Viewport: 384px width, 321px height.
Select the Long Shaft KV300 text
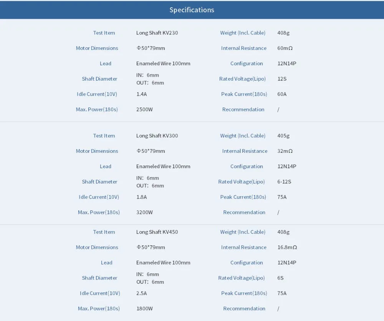pos(157,136)
